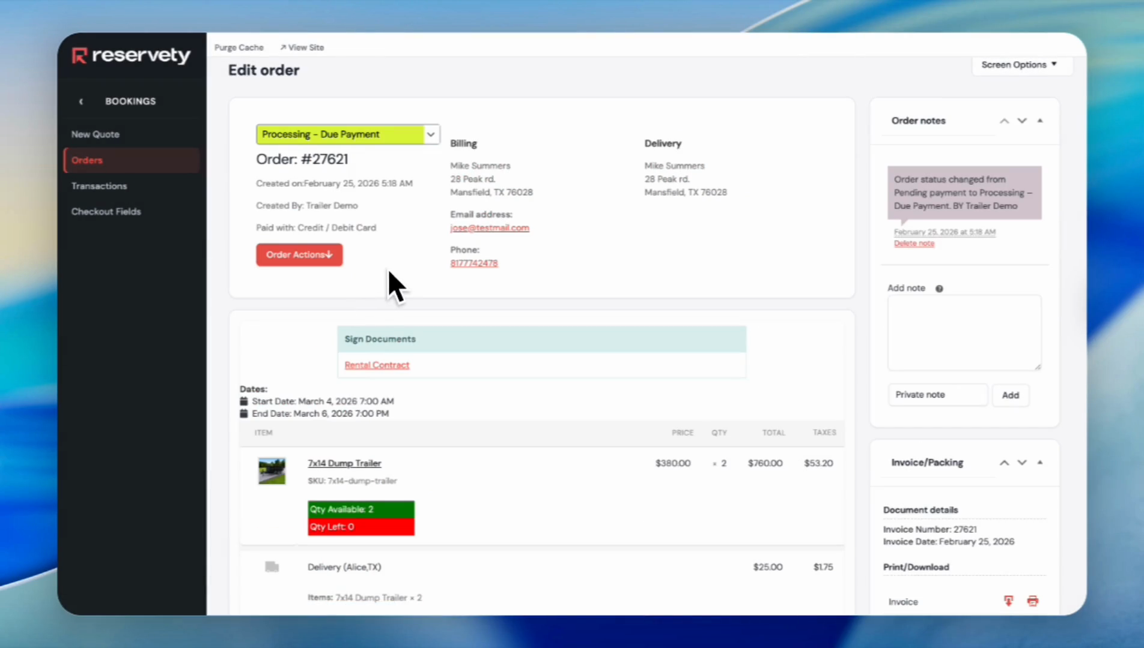This screenshot has height=648, width=1144.
Task: Open site via the View Site external-link icon
Action: point(282,47)
